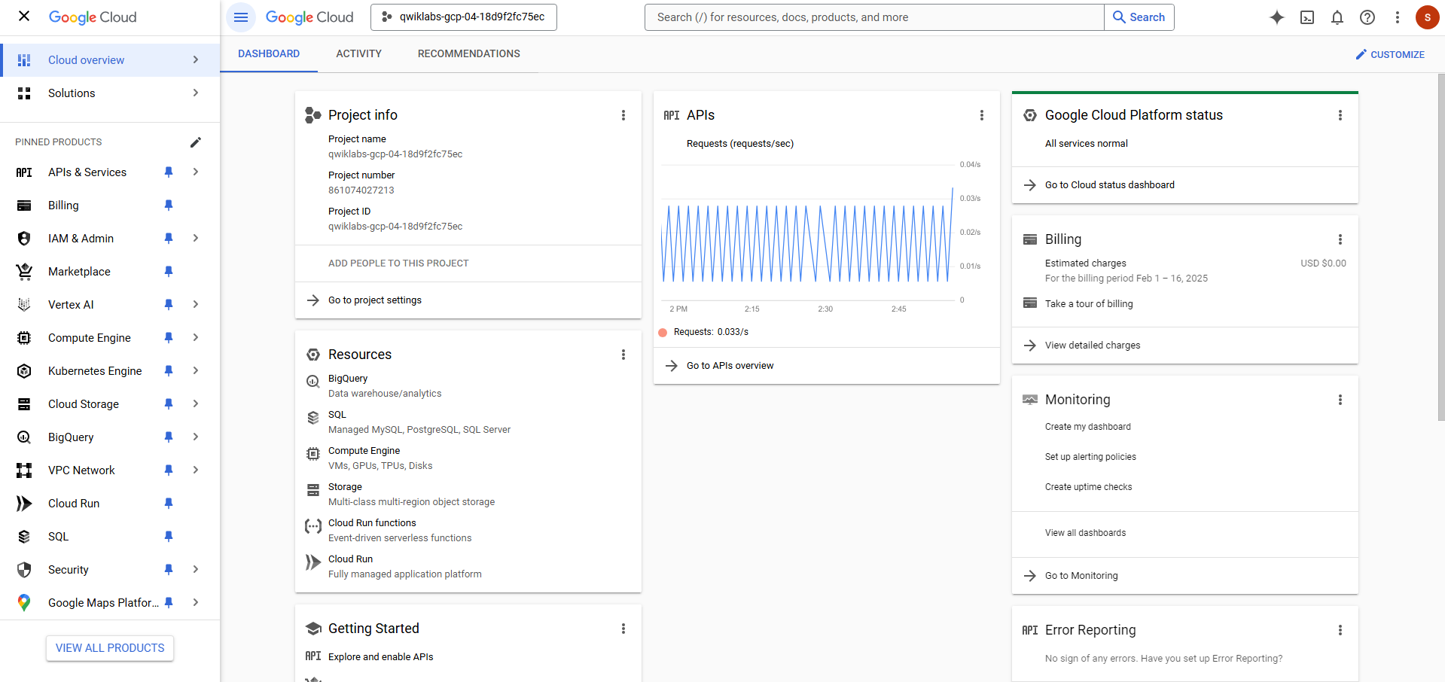The height and width of the screenshot is (682, 1445).
Task: Edit pinned products with pencil icon
Action: tap(196, 142)
